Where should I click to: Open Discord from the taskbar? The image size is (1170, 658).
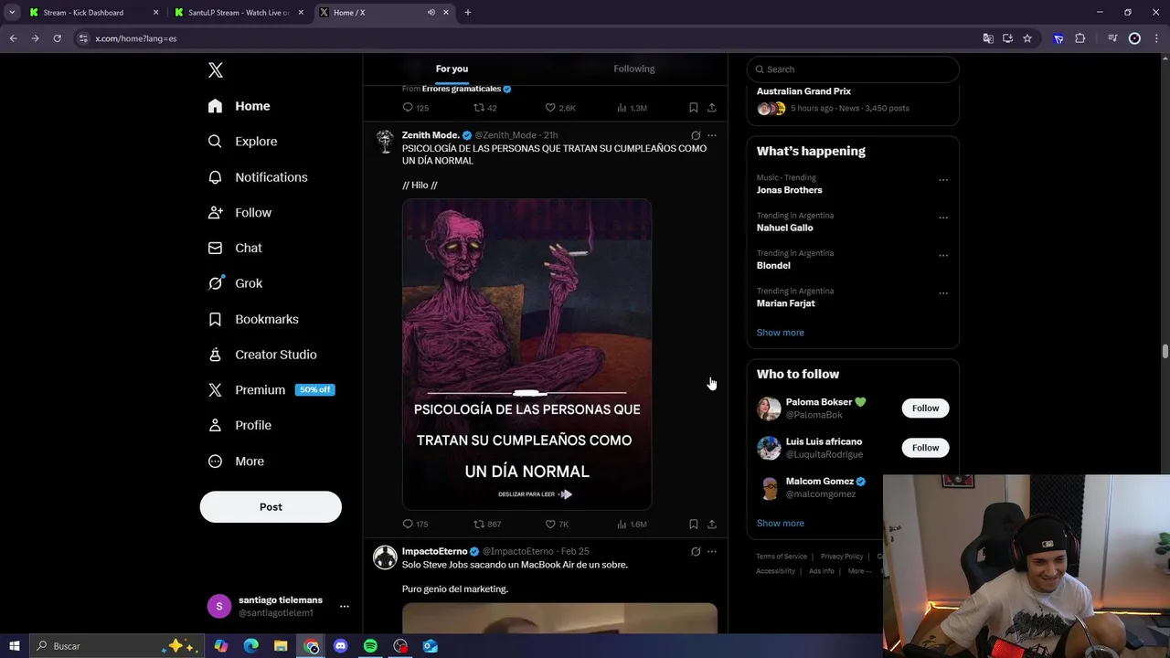(x=341, y=646)
